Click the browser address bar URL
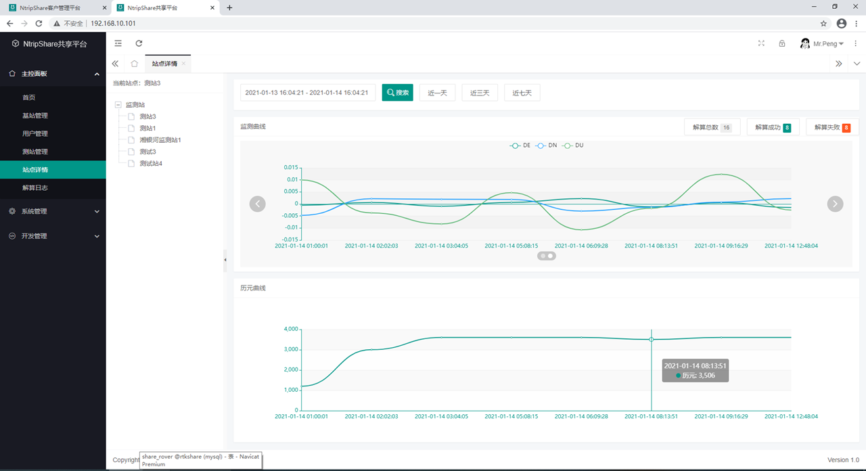Viewport: 866px width, 471px height. 112,23
